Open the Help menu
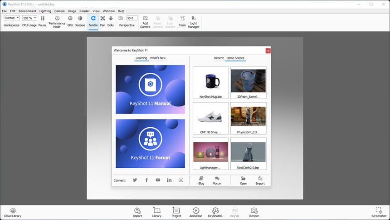The height and width of the screenshot is (220, 390). click(x=121, y=11)
